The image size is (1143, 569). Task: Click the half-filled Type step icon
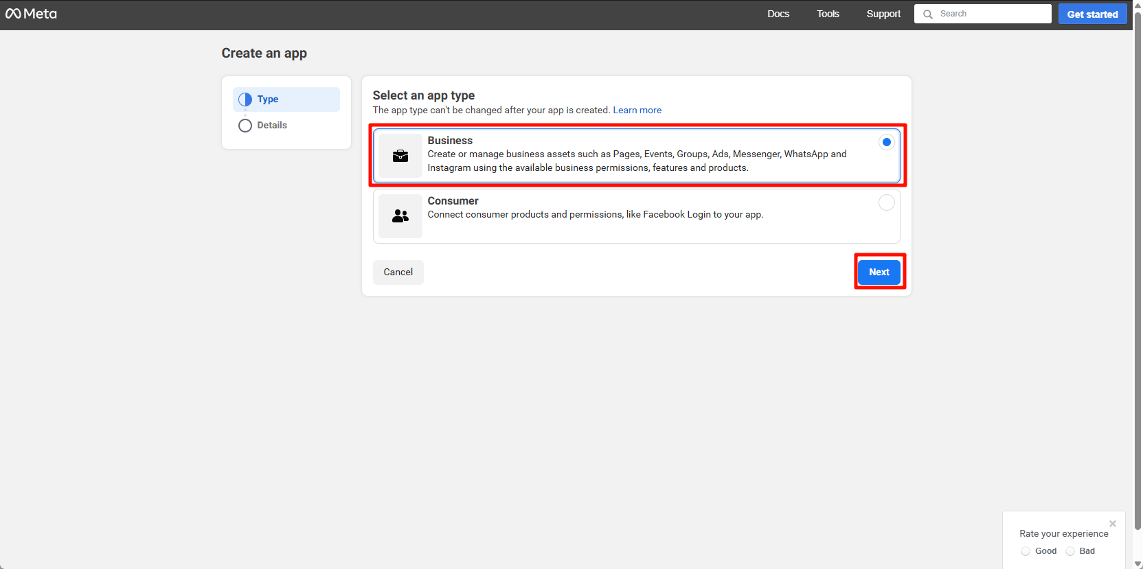[245, 100]
